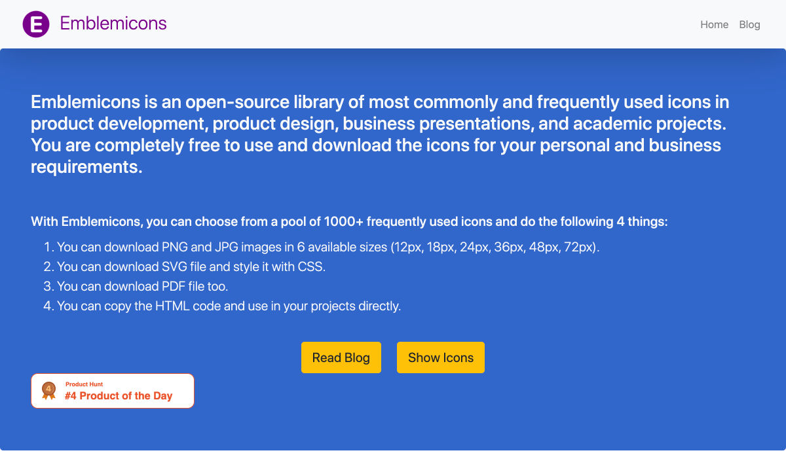Viewport: 786px width, 457px height.
Task: Click the Show Icons button
Action: [x=441, y=357]
